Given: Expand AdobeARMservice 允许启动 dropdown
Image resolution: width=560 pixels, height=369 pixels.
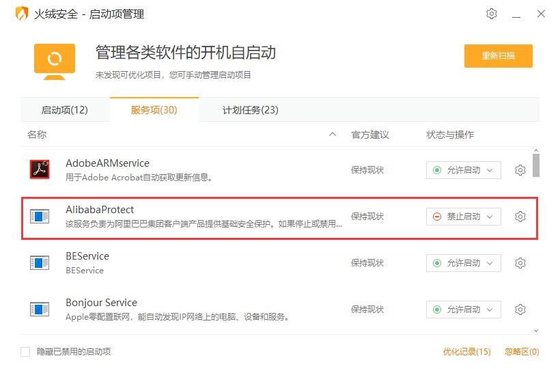Looking at the screenshot, I should click(464, 170).
